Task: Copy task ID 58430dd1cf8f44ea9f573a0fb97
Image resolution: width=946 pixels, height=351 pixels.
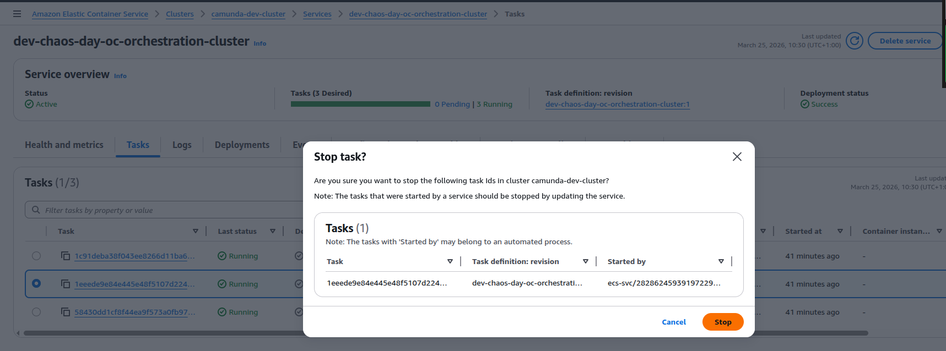Action: (66, 312)
